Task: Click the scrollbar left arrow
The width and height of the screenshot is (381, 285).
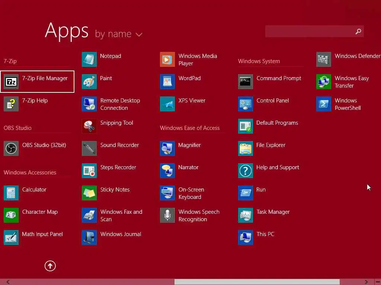Action: pyautogui.click(x=8, y=282)
